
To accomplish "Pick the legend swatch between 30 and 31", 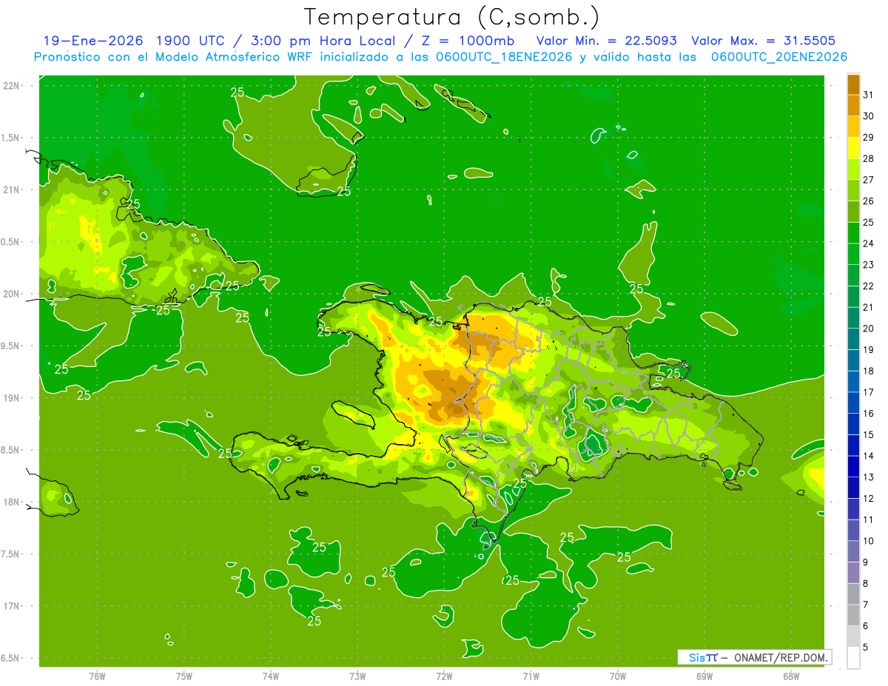I will [x=853, y=105].
